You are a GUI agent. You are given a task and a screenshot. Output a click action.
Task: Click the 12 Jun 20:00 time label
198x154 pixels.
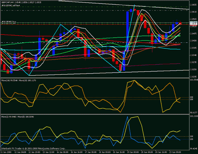click(x=35, y=152)
